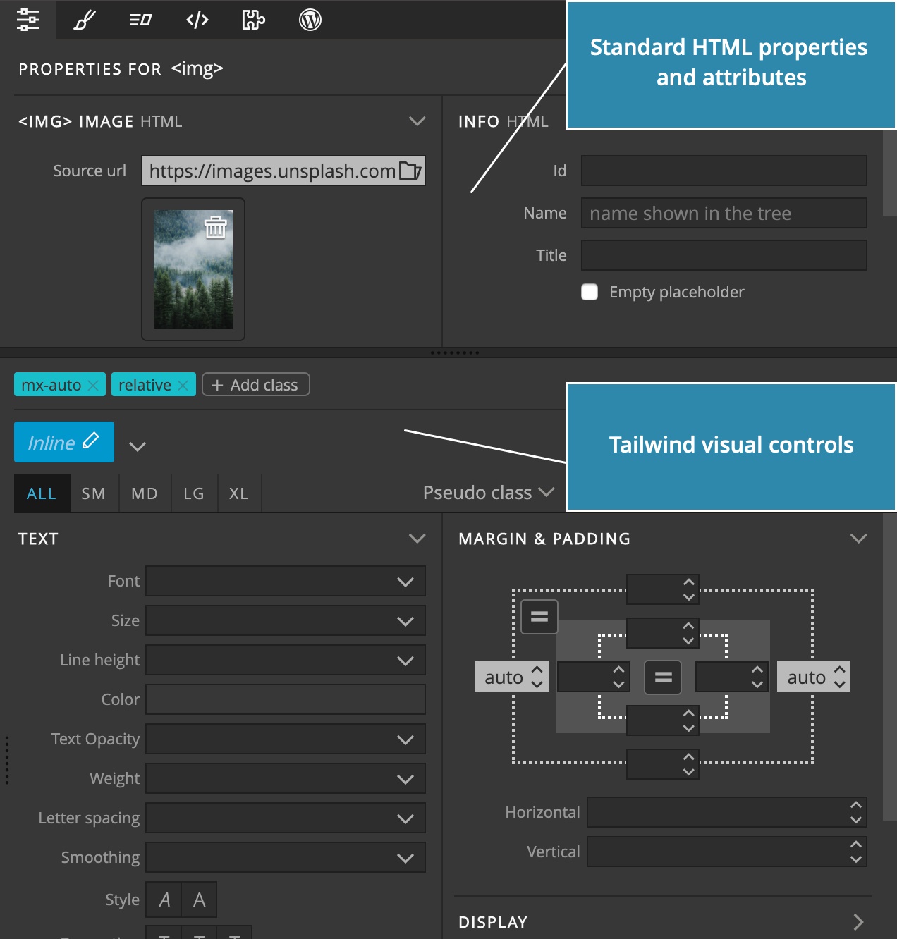Remove the mx-auto class with its x
The height and width of the screenshot is (939, 897).
93,385
